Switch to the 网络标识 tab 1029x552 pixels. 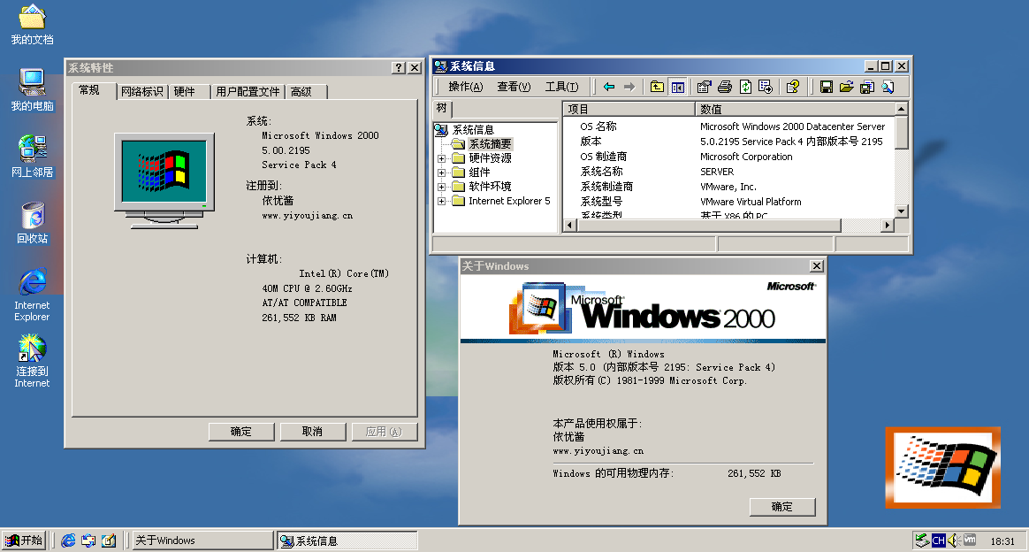tap(141, 92)
